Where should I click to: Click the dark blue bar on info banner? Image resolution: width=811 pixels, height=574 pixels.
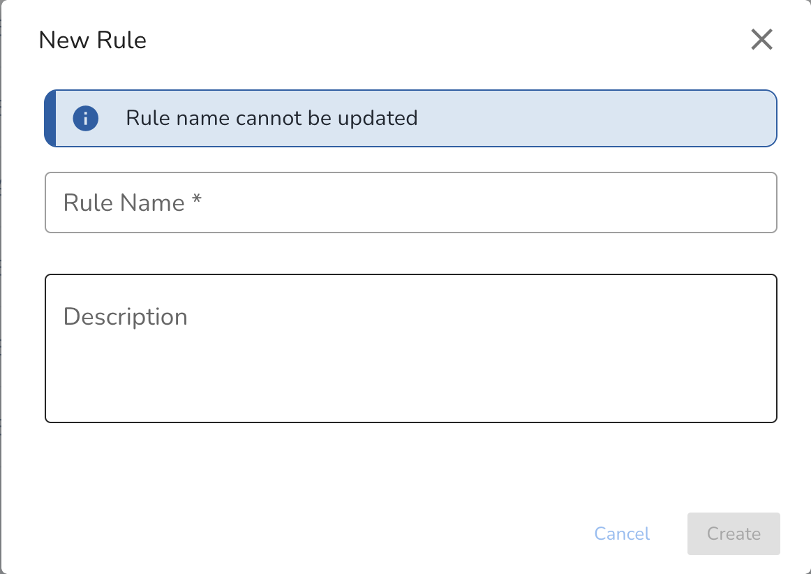50,119
